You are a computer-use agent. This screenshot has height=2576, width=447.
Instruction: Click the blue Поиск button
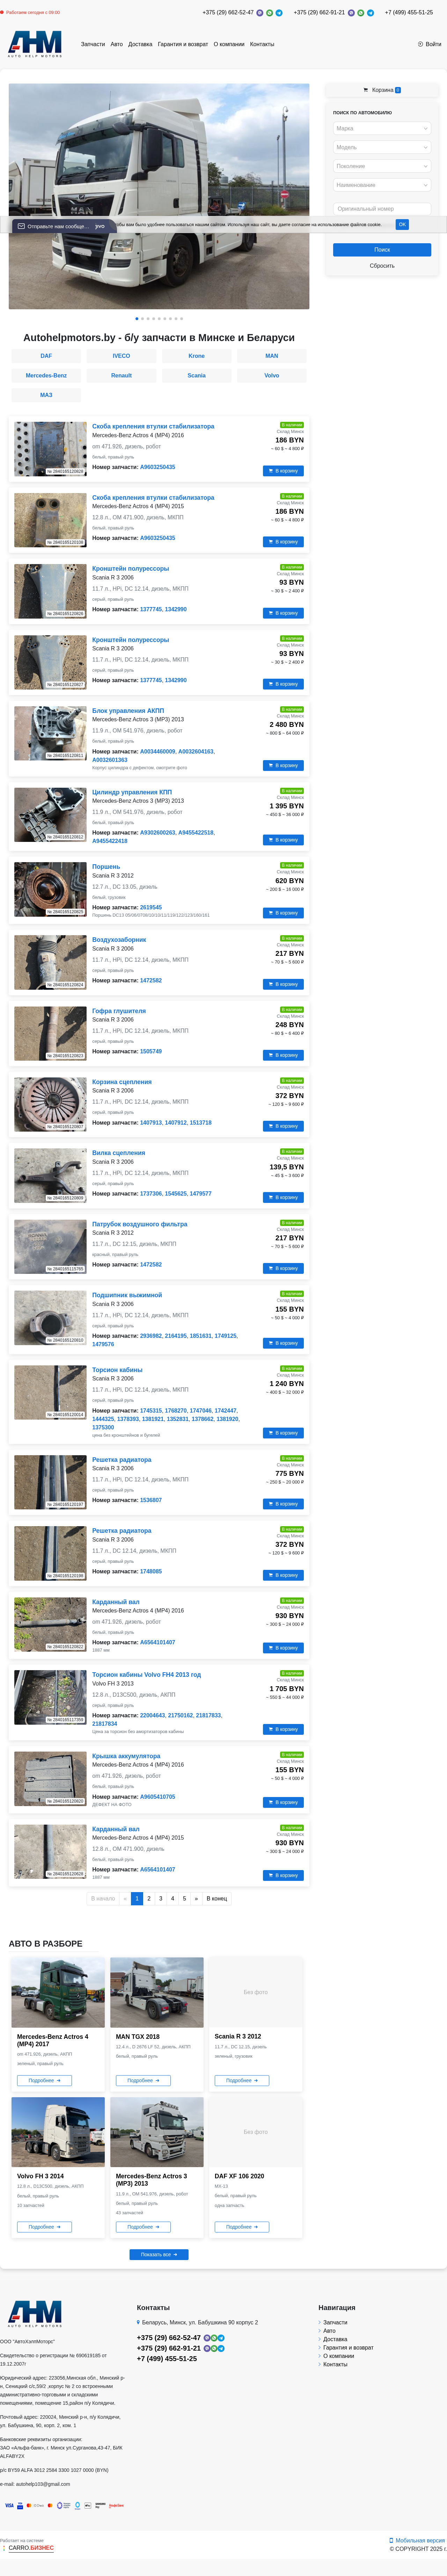382,250
